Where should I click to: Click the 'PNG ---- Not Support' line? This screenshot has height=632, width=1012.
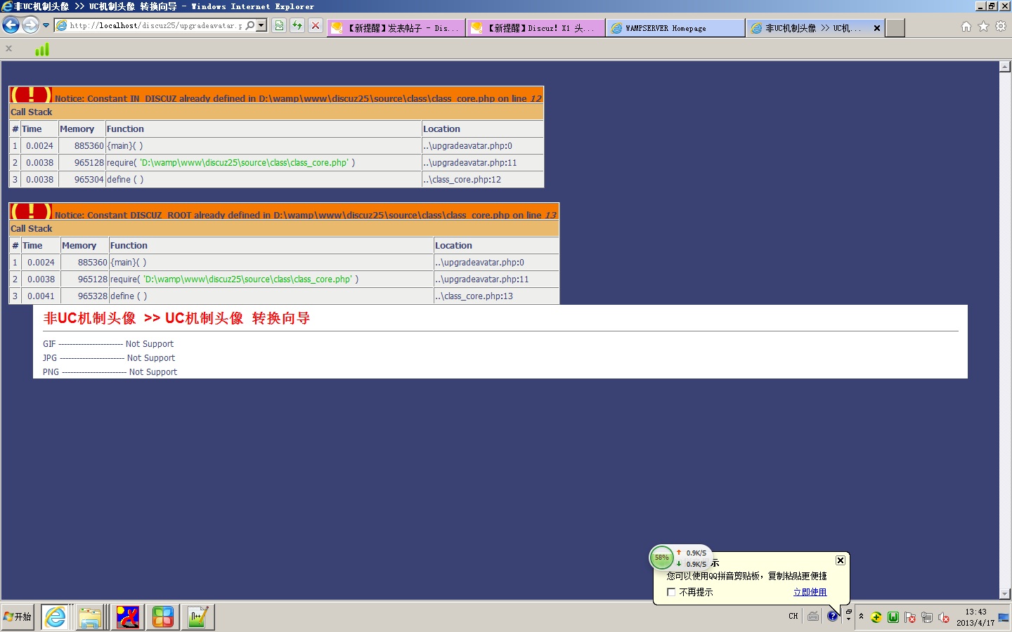pos(110,372)
